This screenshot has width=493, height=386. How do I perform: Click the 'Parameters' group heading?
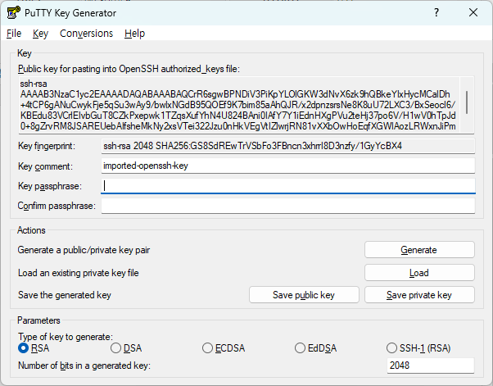coord(38,320)
